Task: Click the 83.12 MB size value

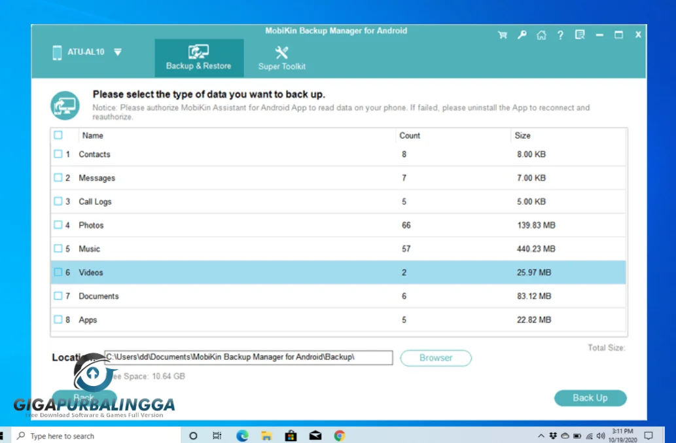Action: coord(534,296)
